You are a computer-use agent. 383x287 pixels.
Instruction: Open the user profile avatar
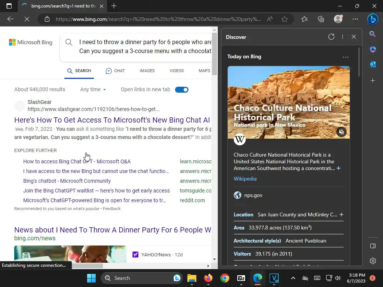click(x=338, y=19)
